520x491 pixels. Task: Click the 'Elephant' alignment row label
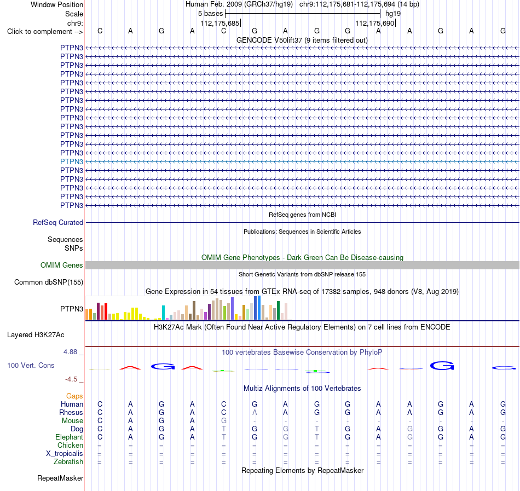pos(69,437)
